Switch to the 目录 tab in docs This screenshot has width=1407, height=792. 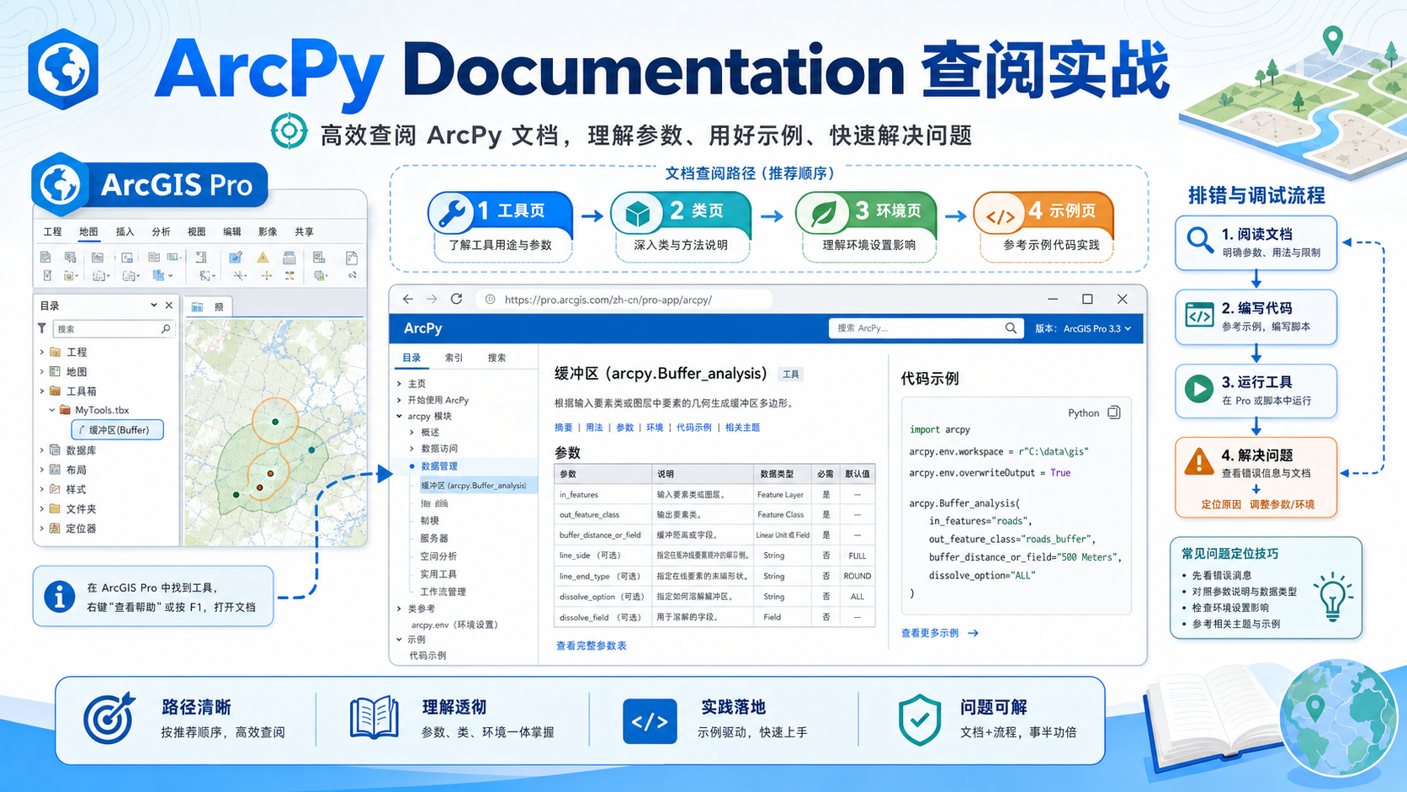click(x=411, y=358)
